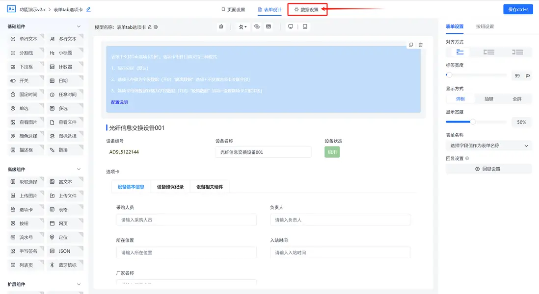539x294 pixels.
Task: Select the 设备相关硬件 tab
Action: pos(209,187)
